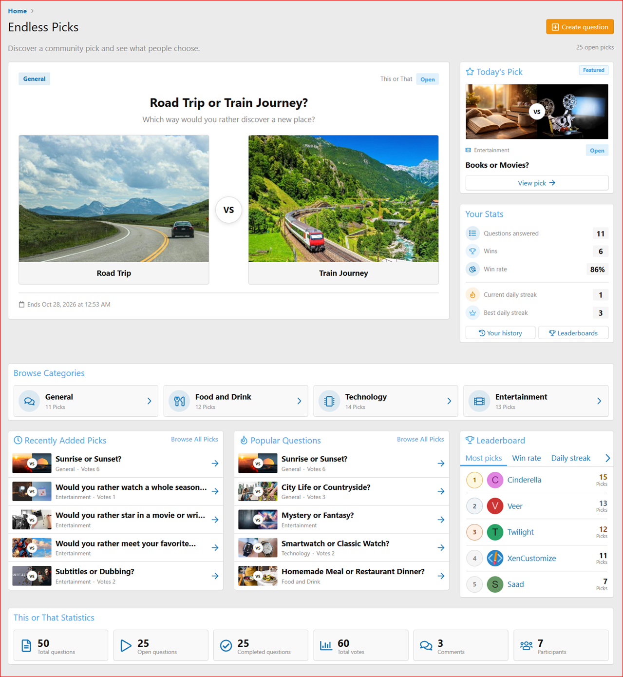Open Your history
Screen dimensions: 623x677
click(x=500, y=333)
